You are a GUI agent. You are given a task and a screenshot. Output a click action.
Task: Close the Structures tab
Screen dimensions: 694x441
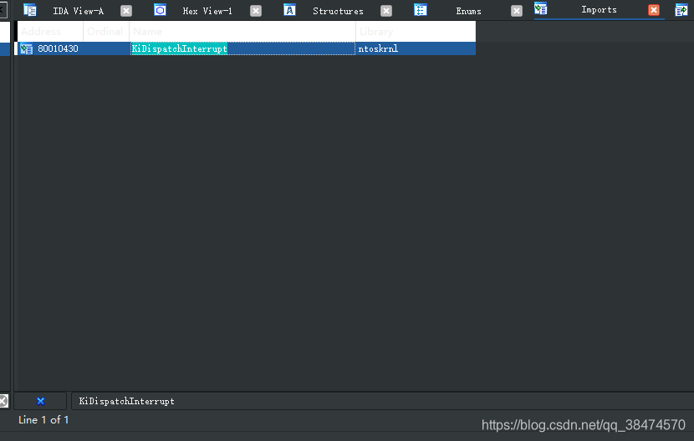[386, 11]
